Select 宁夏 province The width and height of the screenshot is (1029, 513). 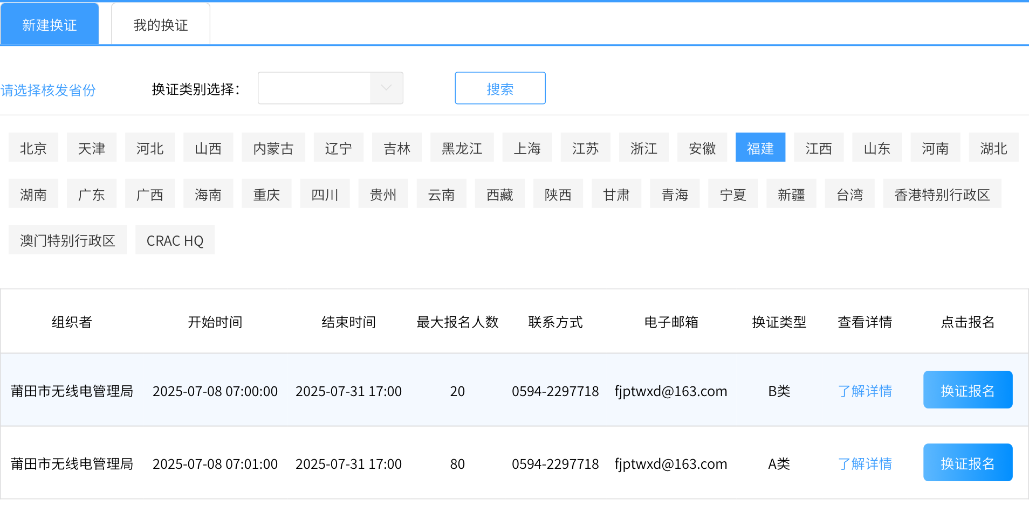pos(733,193)
